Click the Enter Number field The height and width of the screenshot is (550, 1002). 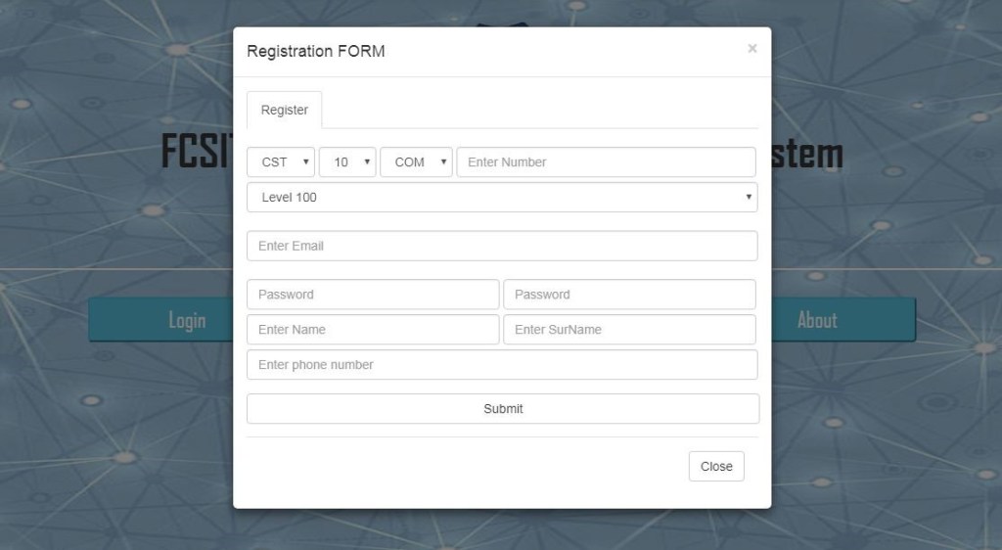606,162
